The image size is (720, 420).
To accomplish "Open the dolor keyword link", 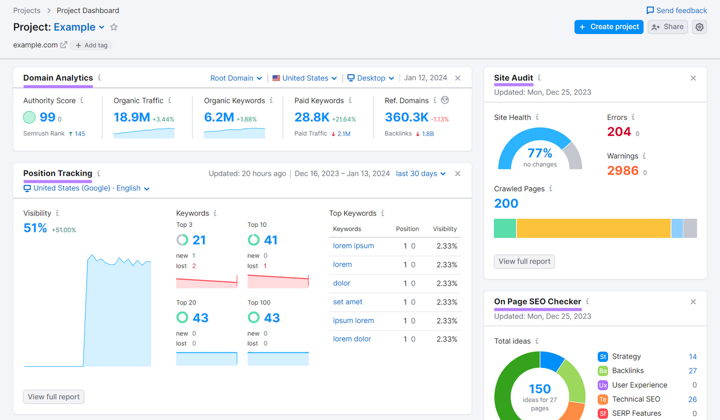I will coord(341,283).
